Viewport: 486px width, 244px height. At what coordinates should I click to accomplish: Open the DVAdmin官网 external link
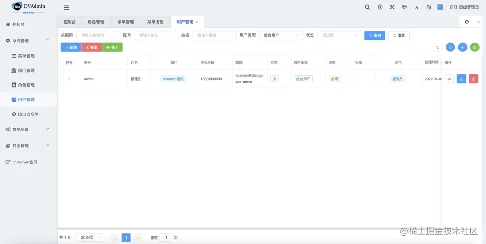(x=29, y=162)
